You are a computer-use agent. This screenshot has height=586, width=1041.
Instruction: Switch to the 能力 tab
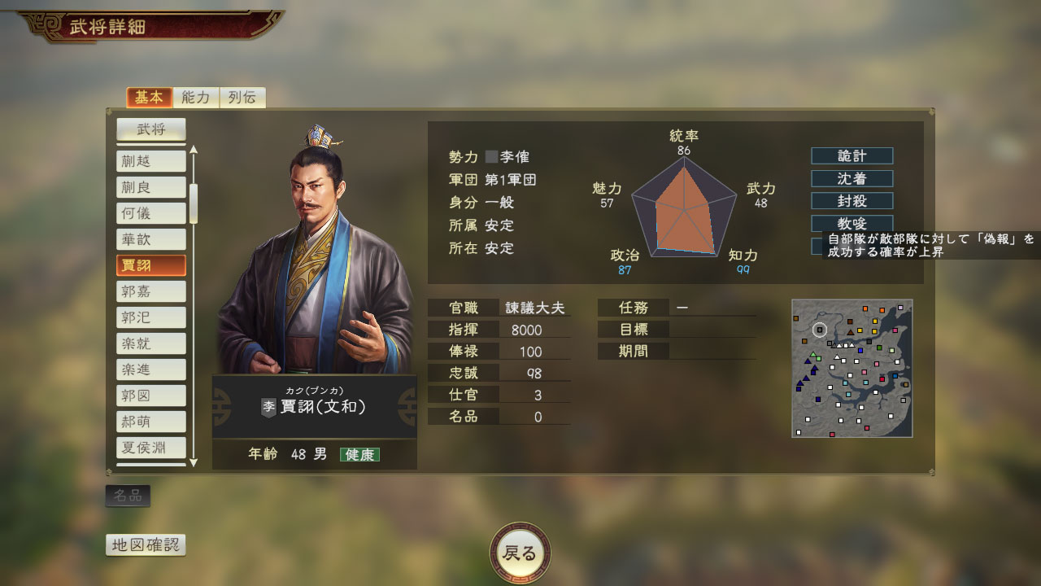click(196, 98)
